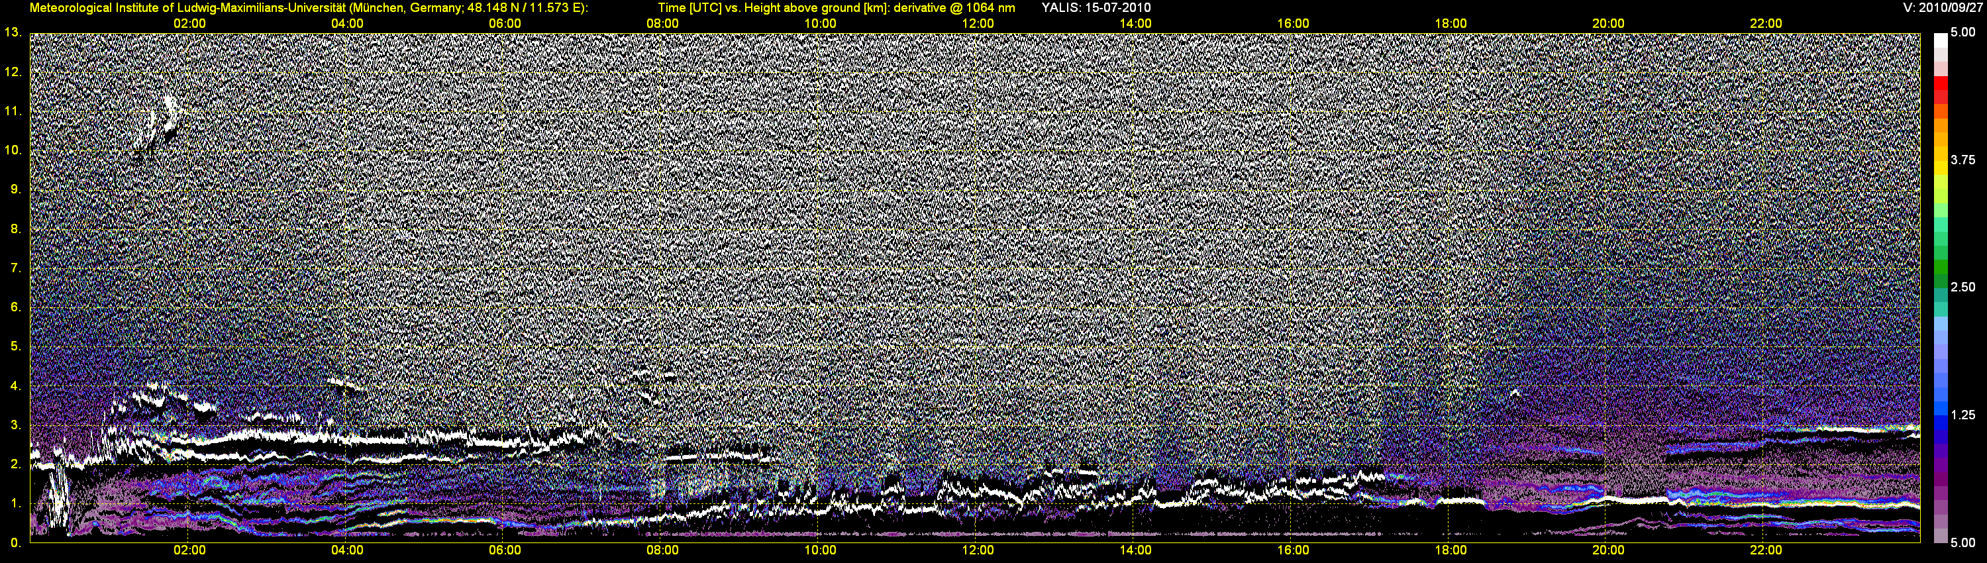Click '20:00' on the upper time axis
Viewport: 1987px width, 563px height.
(x=1608, y=23)
